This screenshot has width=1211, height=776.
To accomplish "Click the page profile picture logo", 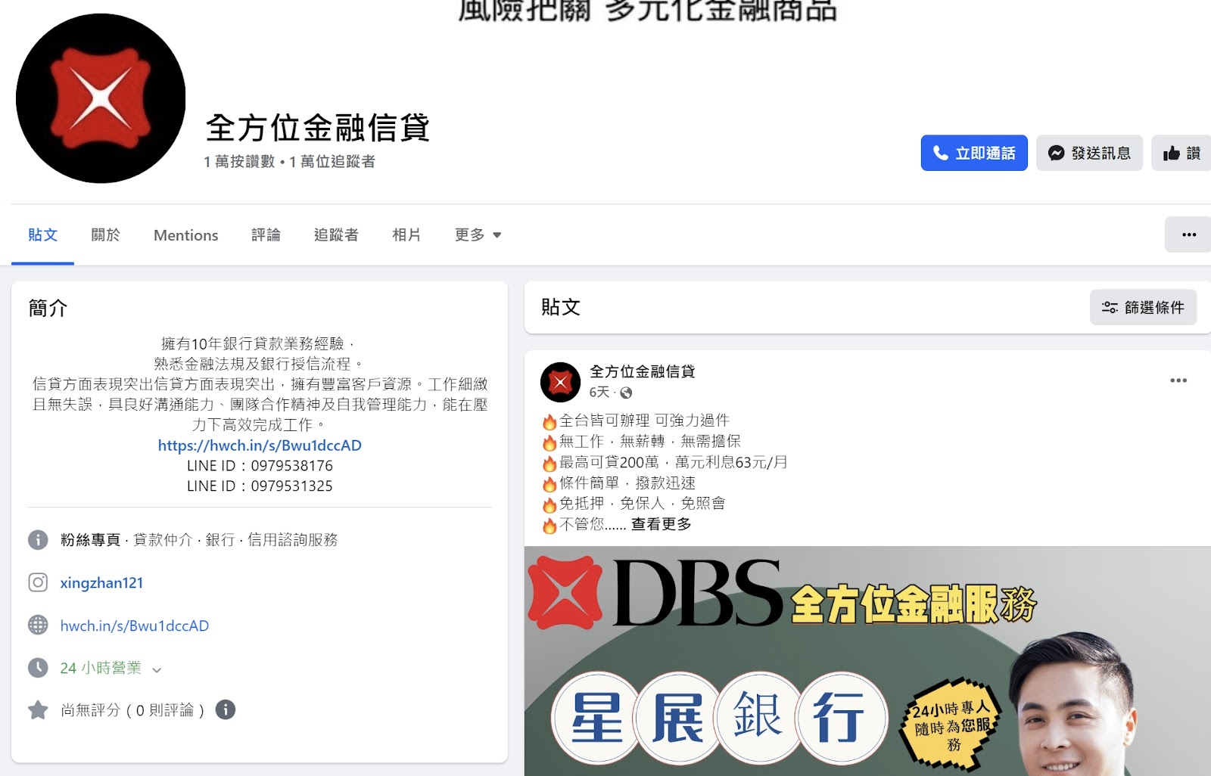I will [x=101, y=98].
